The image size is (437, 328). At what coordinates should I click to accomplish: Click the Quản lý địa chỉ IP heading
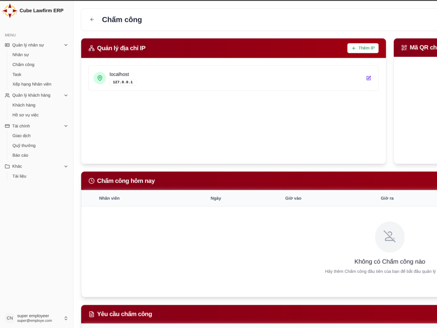tap(121, 48)
